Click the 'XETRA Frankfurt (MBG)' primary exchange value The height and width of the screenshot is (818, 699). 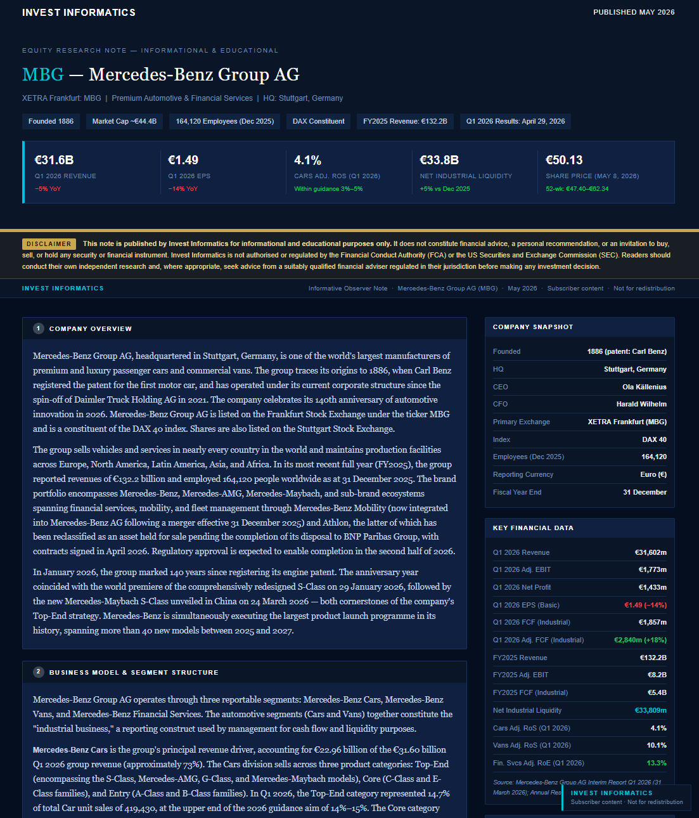627,422
